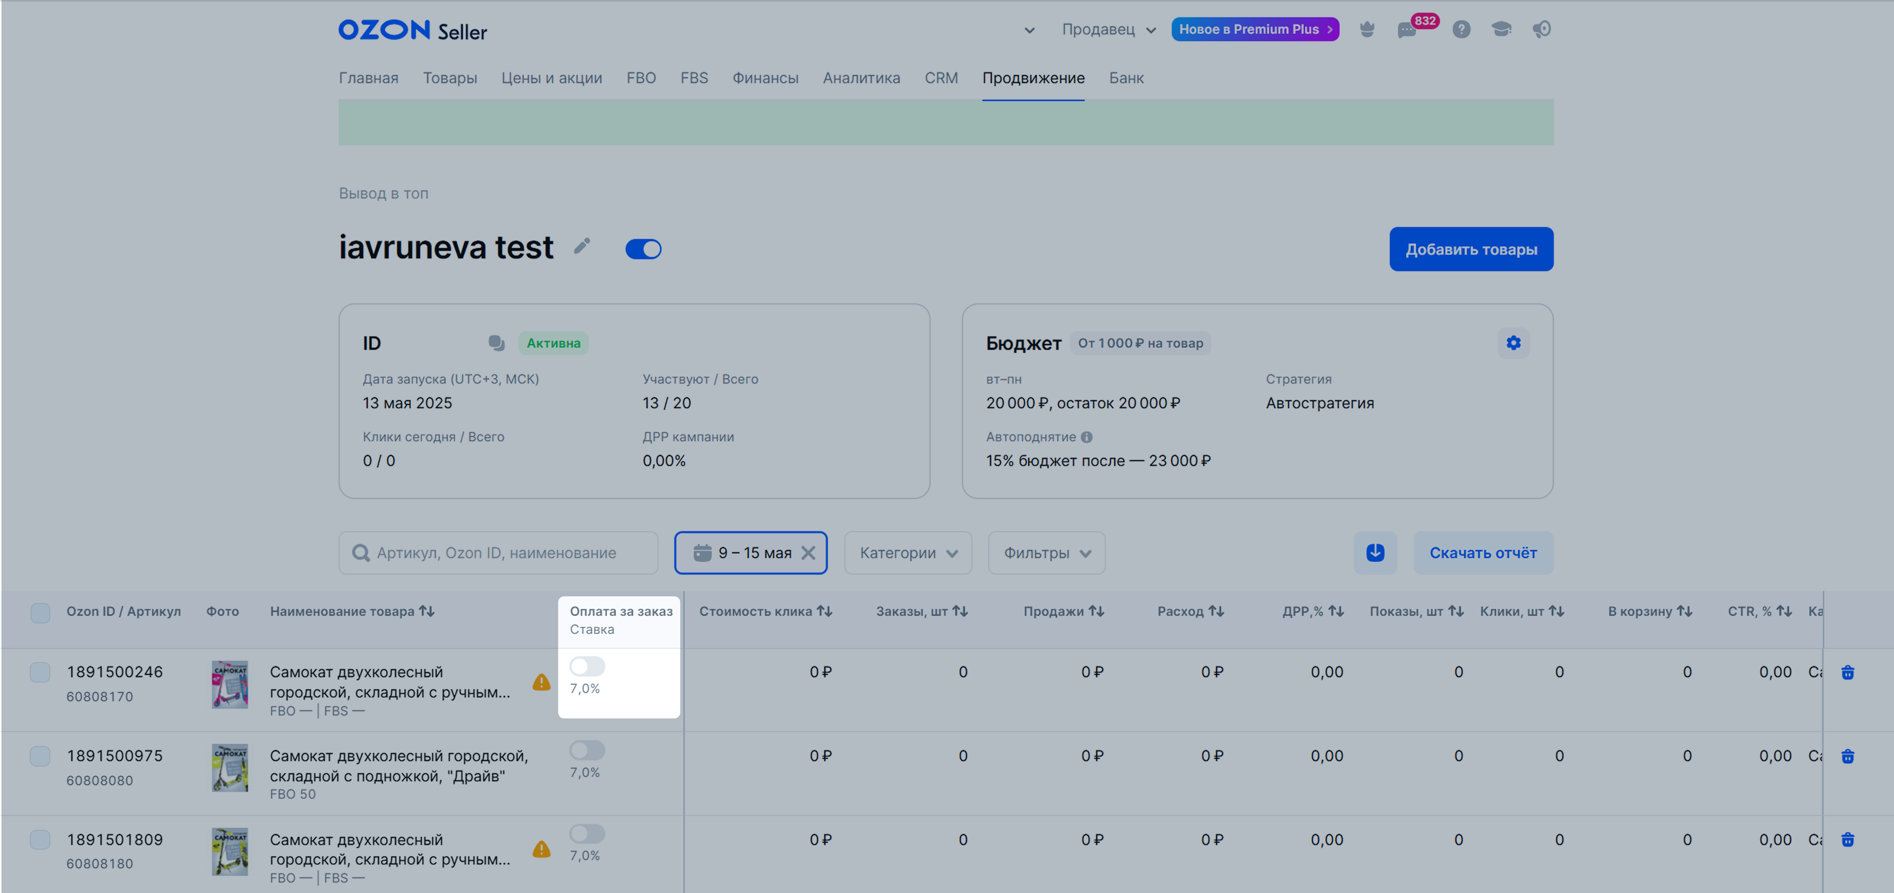Screen dimensions: 1894x893
Task: Sort by Наименование товара column
Action: 426,612
